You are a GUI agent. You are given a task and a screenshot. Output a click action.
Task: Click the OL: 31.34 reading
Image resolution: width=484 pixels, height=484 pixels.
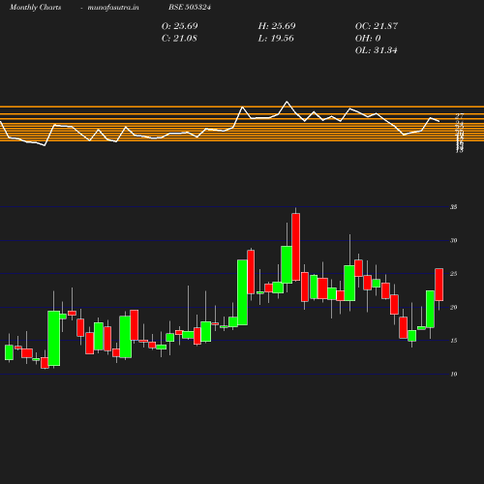[x=377, y=50]
